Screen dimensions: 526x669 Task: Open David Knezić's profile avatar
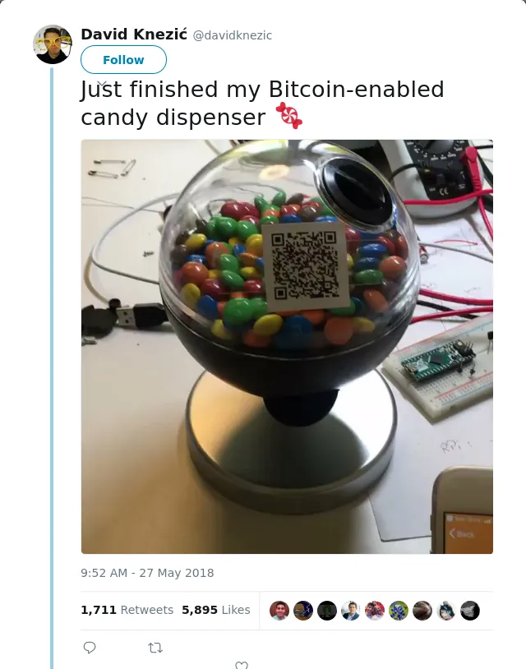[x=53, y=44]
